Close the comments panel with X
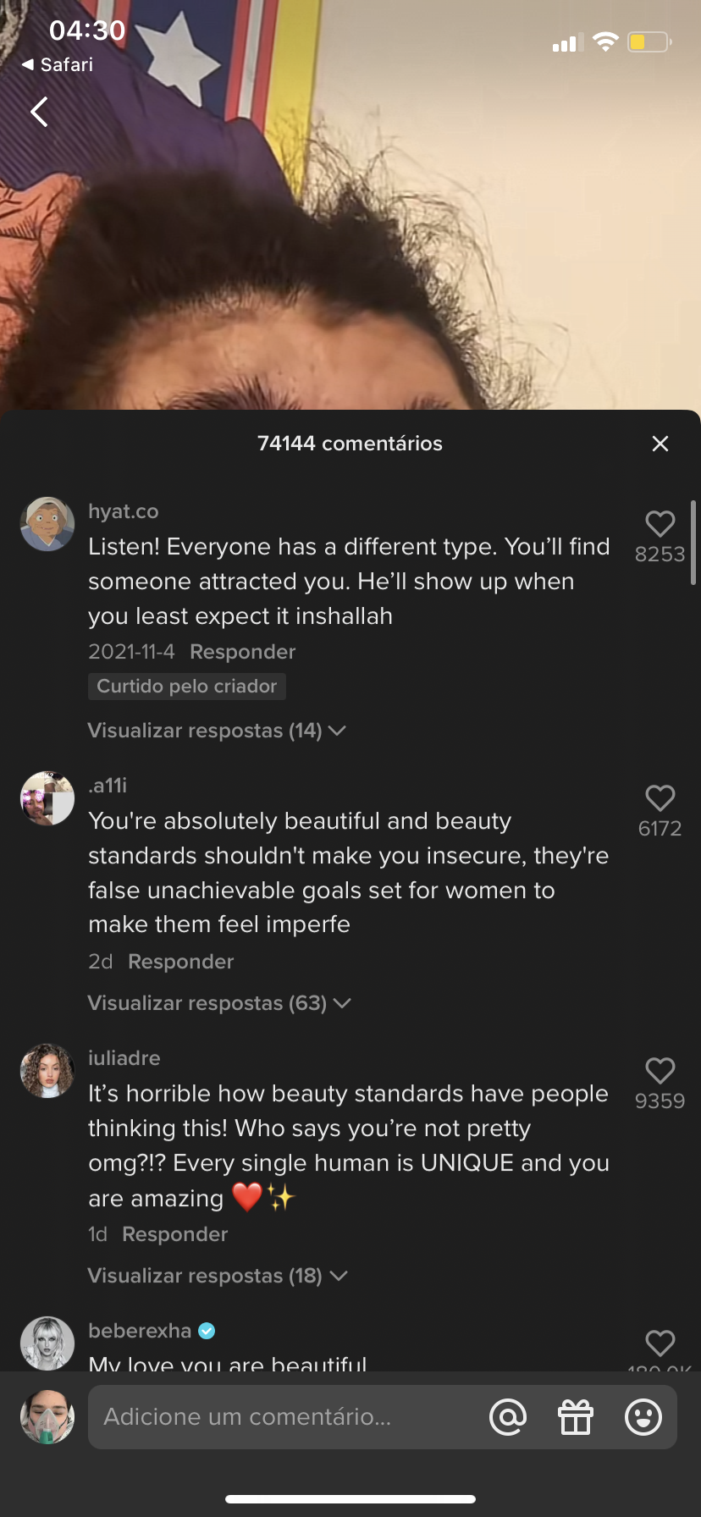Screen dimensions: 701x1517 coord(660,444)
